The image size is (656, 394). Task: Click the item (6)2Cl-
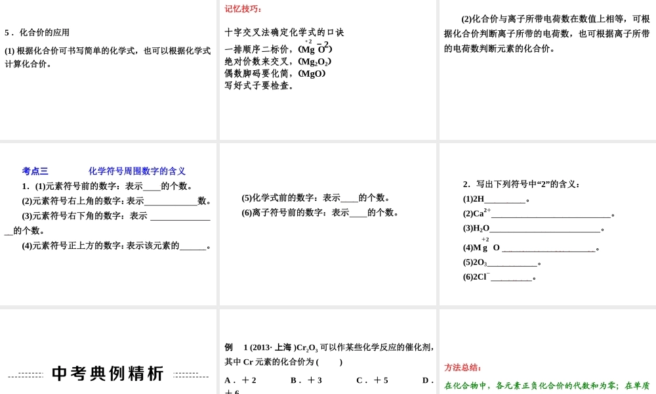click(499, 276)
